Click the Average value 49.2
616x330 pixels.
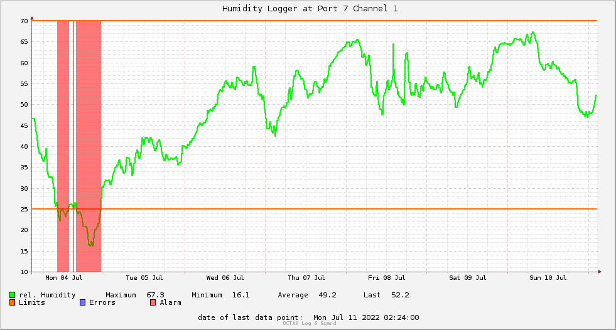tap(327, 295)
